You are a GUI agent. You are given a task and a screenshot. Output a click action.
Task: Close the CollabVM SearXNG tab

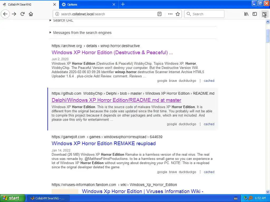pos(54,4)
